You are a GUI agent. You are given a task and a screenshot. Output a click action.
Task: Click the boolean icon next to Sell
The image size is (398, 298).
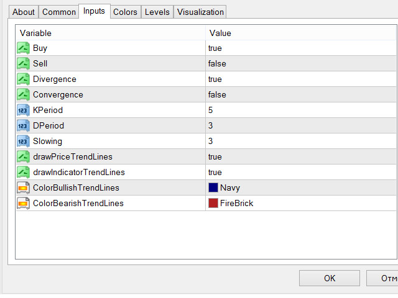click(x=23, y=63)
